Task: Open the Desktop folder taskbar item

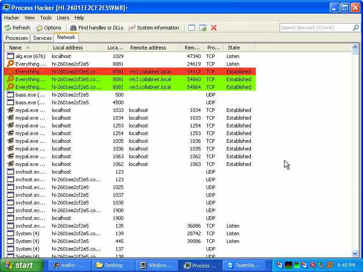Action: [113, 265]
